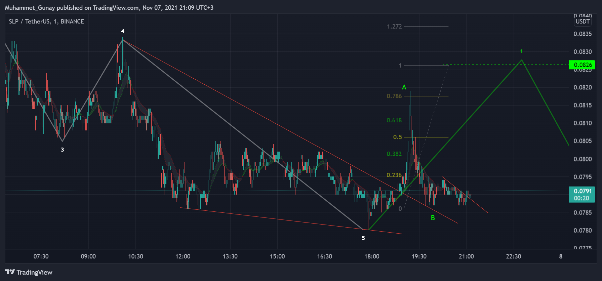
Task: Click the white wave label 4
Action: point(123,31)
